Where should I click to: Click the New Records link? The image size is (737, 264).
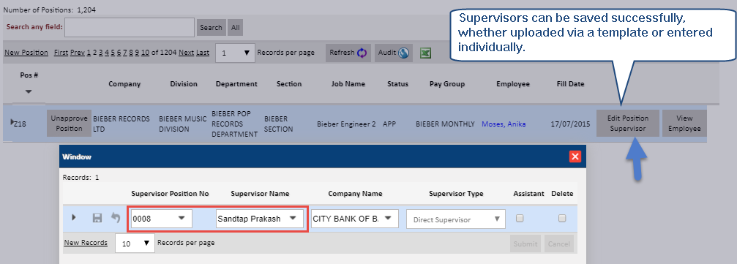click(x=86, y=243)
